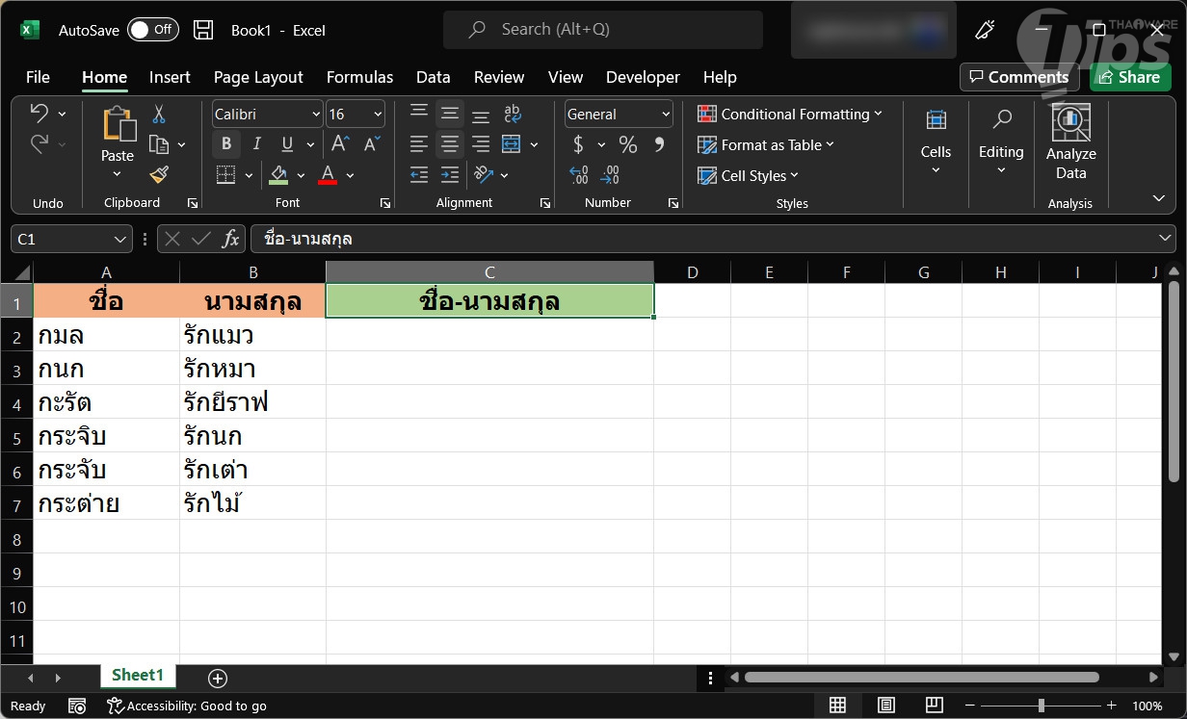Open the Calibri font name dropdown
The width and height of the screenshot is (1187, 719).
click(316, 115)
